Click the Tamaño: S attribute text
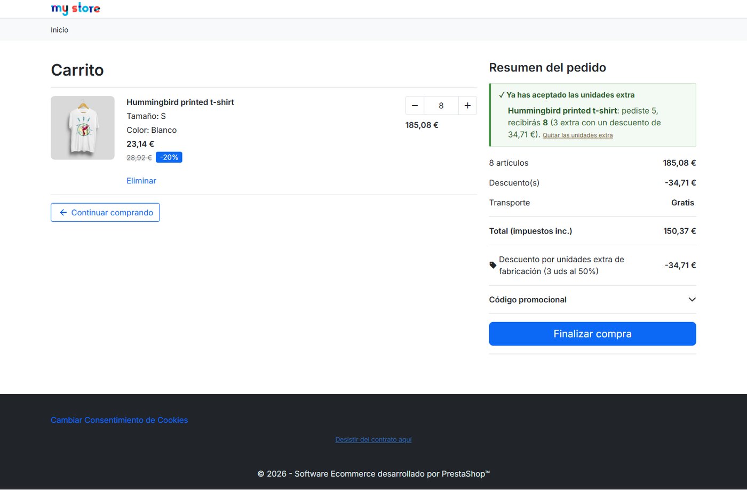 click(146, 116)
